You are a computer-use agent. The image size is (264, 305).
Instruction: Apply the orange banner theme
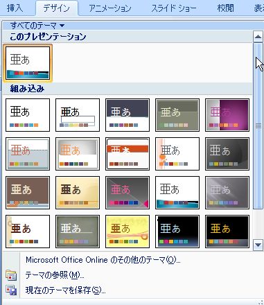pyautogui.click(x=127, y=154)
